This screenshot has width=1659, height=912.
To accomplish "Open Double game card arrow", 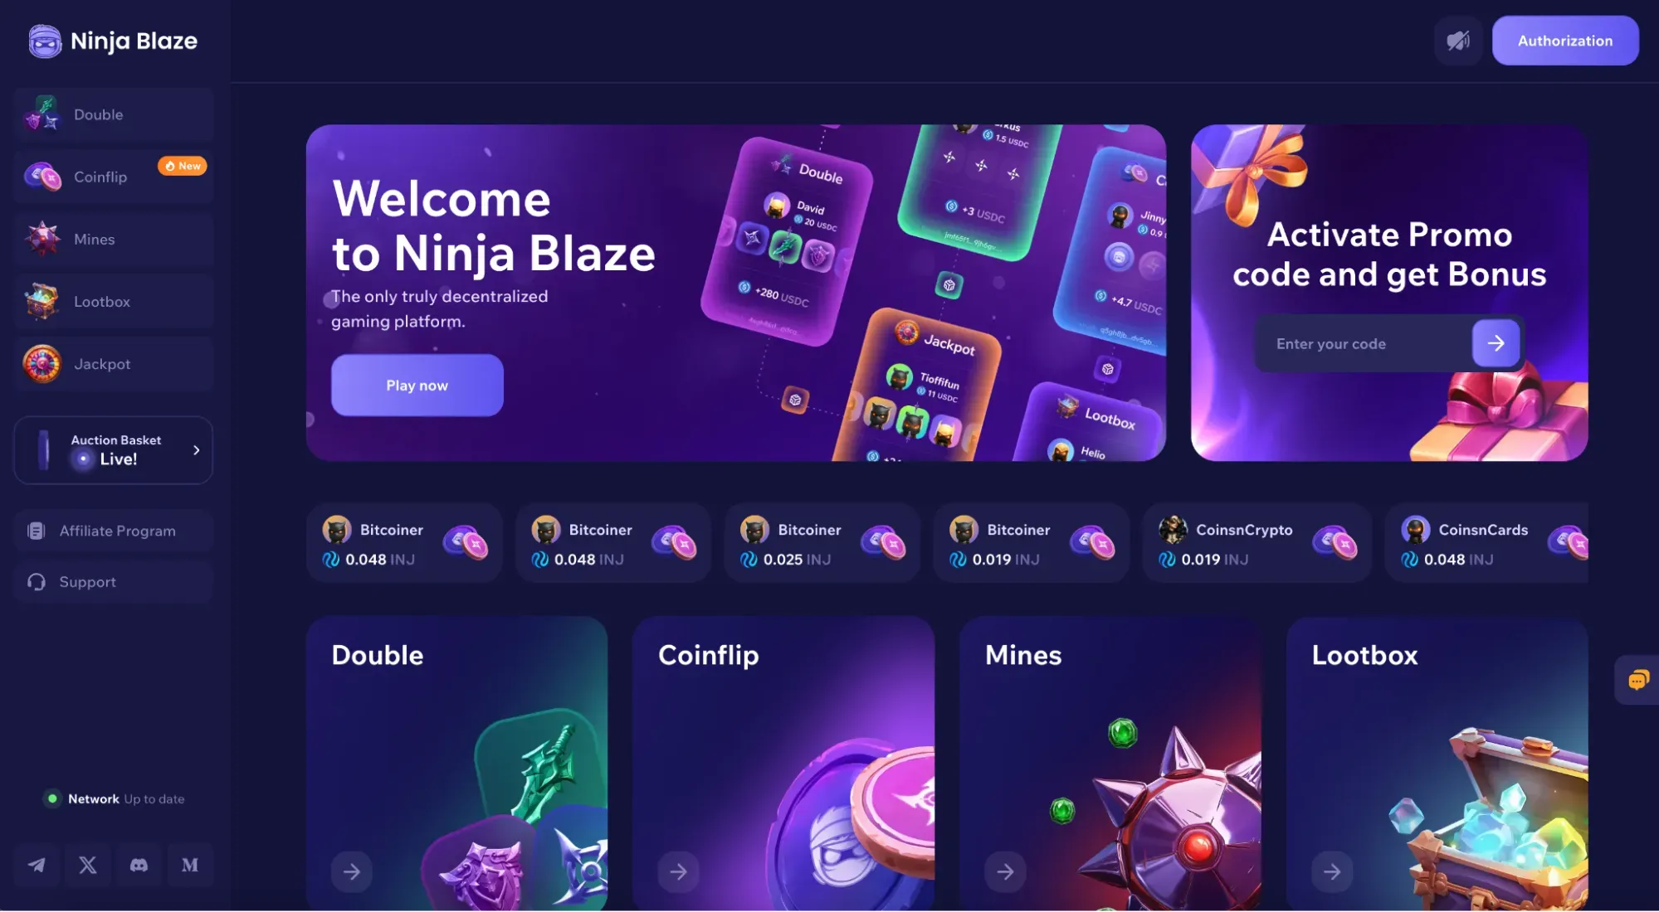I will (x=352, y=871).
